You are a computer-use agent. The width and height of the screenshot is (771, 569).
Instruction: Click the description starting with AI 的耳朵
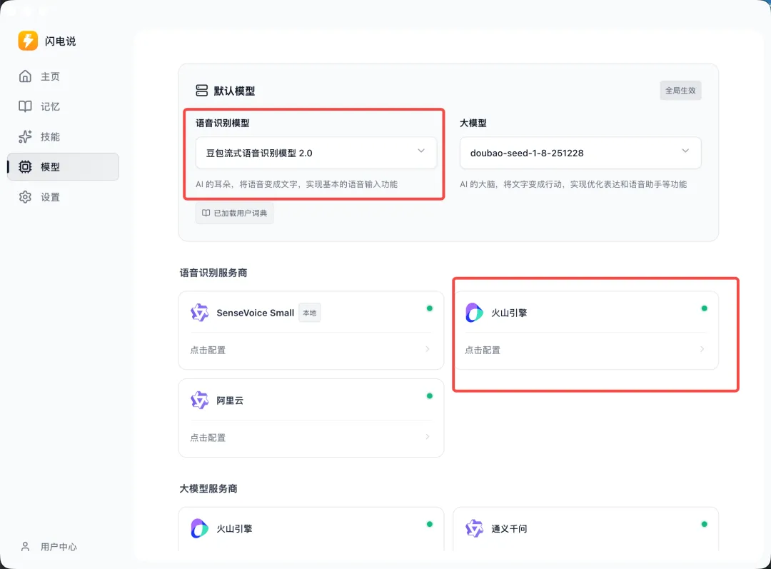[296, 184]
